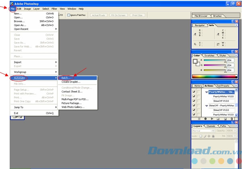Click the Lock image pixels brush icon
Screen dimensions: 242x169
[205, 136]
